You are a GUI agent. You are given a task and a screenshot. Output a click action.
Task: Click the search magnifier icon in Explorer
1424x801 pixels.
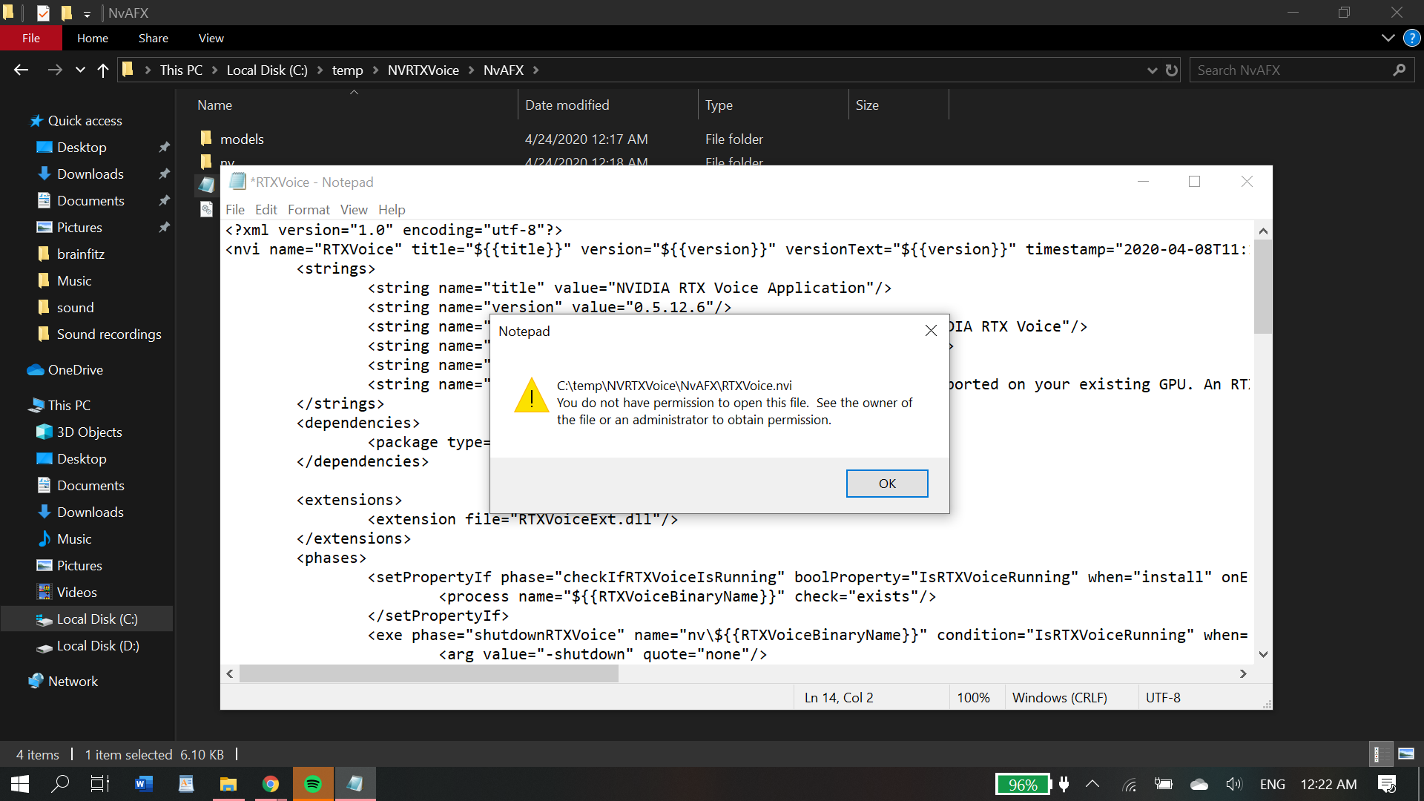tap(1400, 70)
